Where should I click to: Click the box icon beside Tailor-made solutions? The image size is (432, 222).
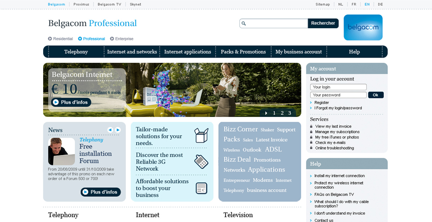(201, 135)
